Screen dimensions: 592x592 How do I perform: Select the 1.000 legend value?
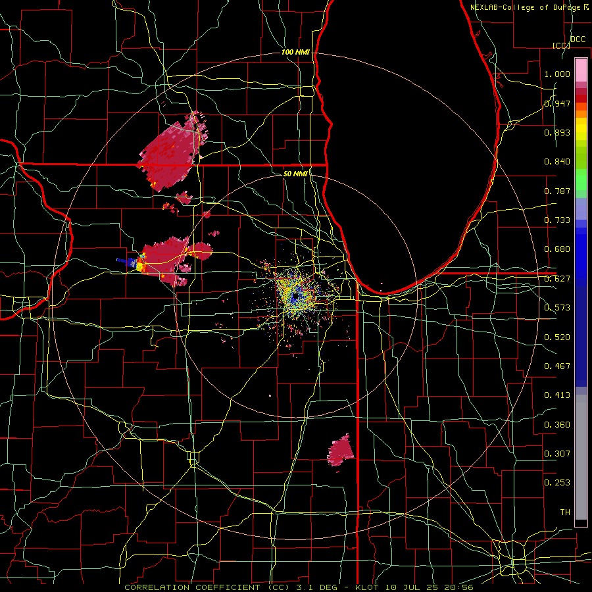tap(557, 74)
